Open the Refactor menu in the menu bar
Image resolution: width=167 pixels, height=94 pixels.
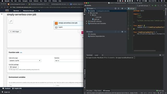(x=36, y=1)
